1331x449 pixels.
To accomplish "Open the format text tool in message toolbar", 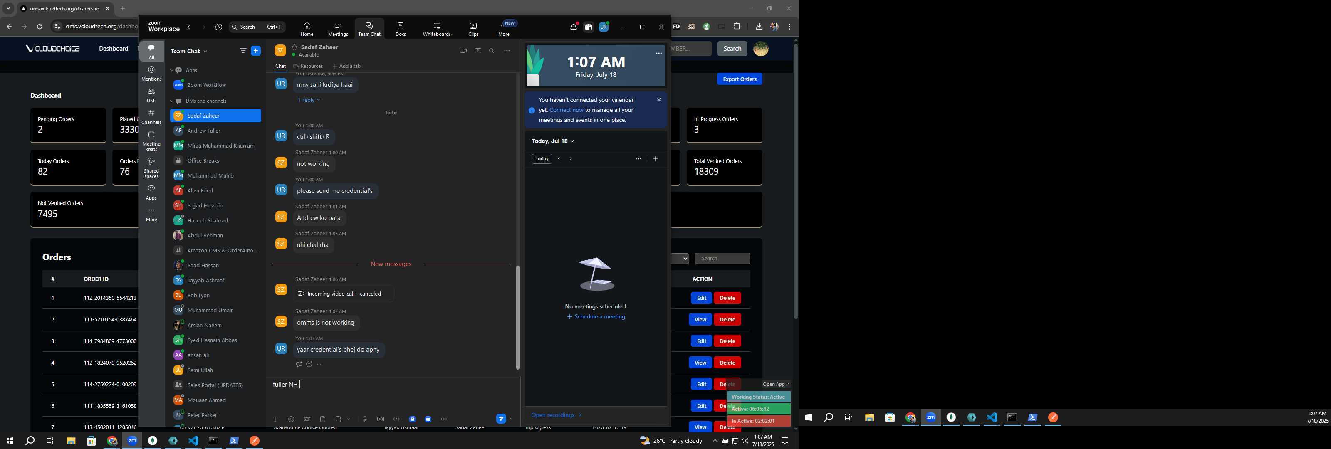I will 275,419.
